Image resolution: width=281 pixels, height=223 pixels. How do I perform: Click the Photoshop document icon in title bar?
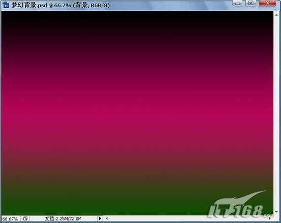[x=6, y=5]
